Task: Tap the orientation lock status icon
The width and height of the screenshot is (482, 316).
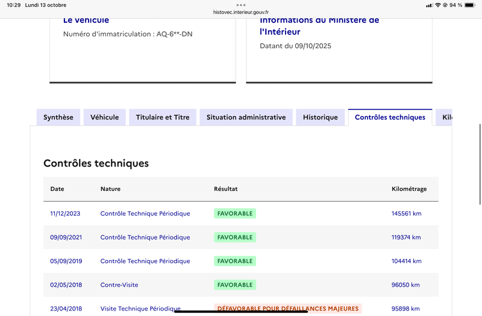Action: click(445, 5)
